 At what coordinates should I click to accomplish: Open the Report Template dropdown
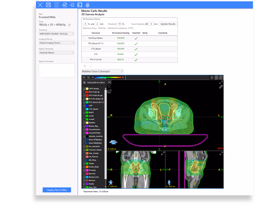click(56, 53)
